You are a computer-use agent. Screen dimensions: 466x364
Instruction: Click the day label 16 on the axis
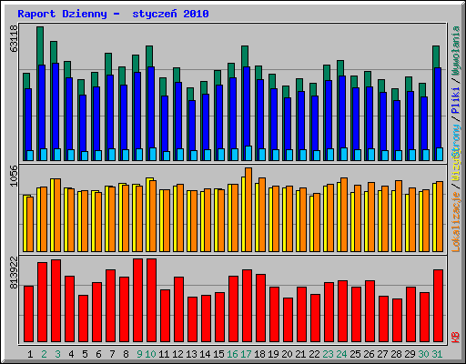(x=232, y=354)
